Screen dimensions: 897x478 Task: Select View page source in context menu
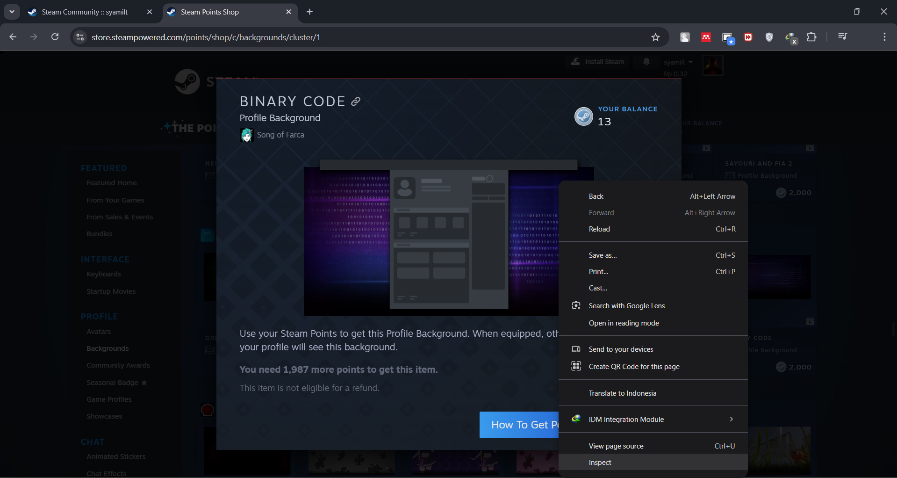653,446
